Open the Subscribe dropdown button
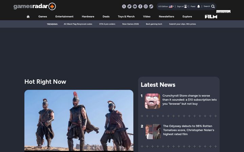 point(223,11)
